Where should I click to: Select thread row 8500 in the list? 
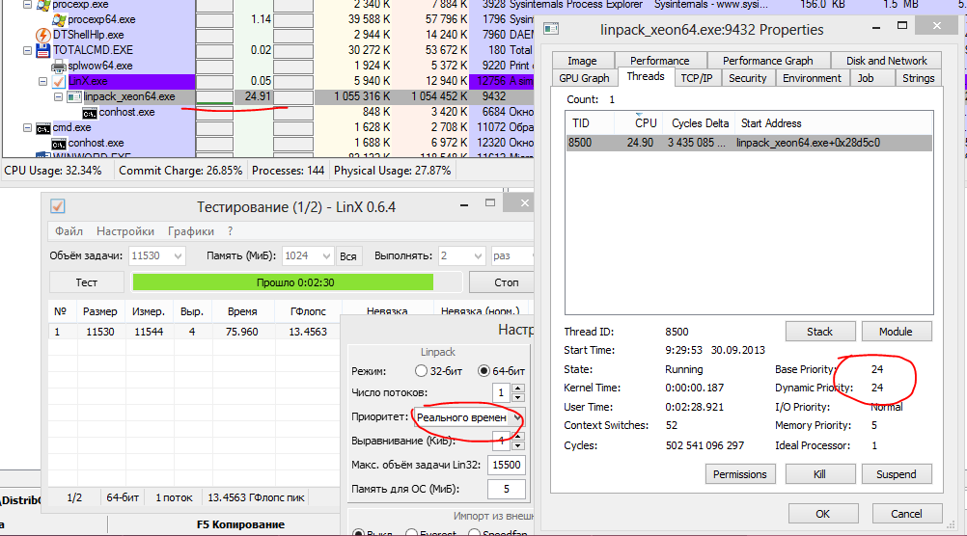click(x=749, y=143)
